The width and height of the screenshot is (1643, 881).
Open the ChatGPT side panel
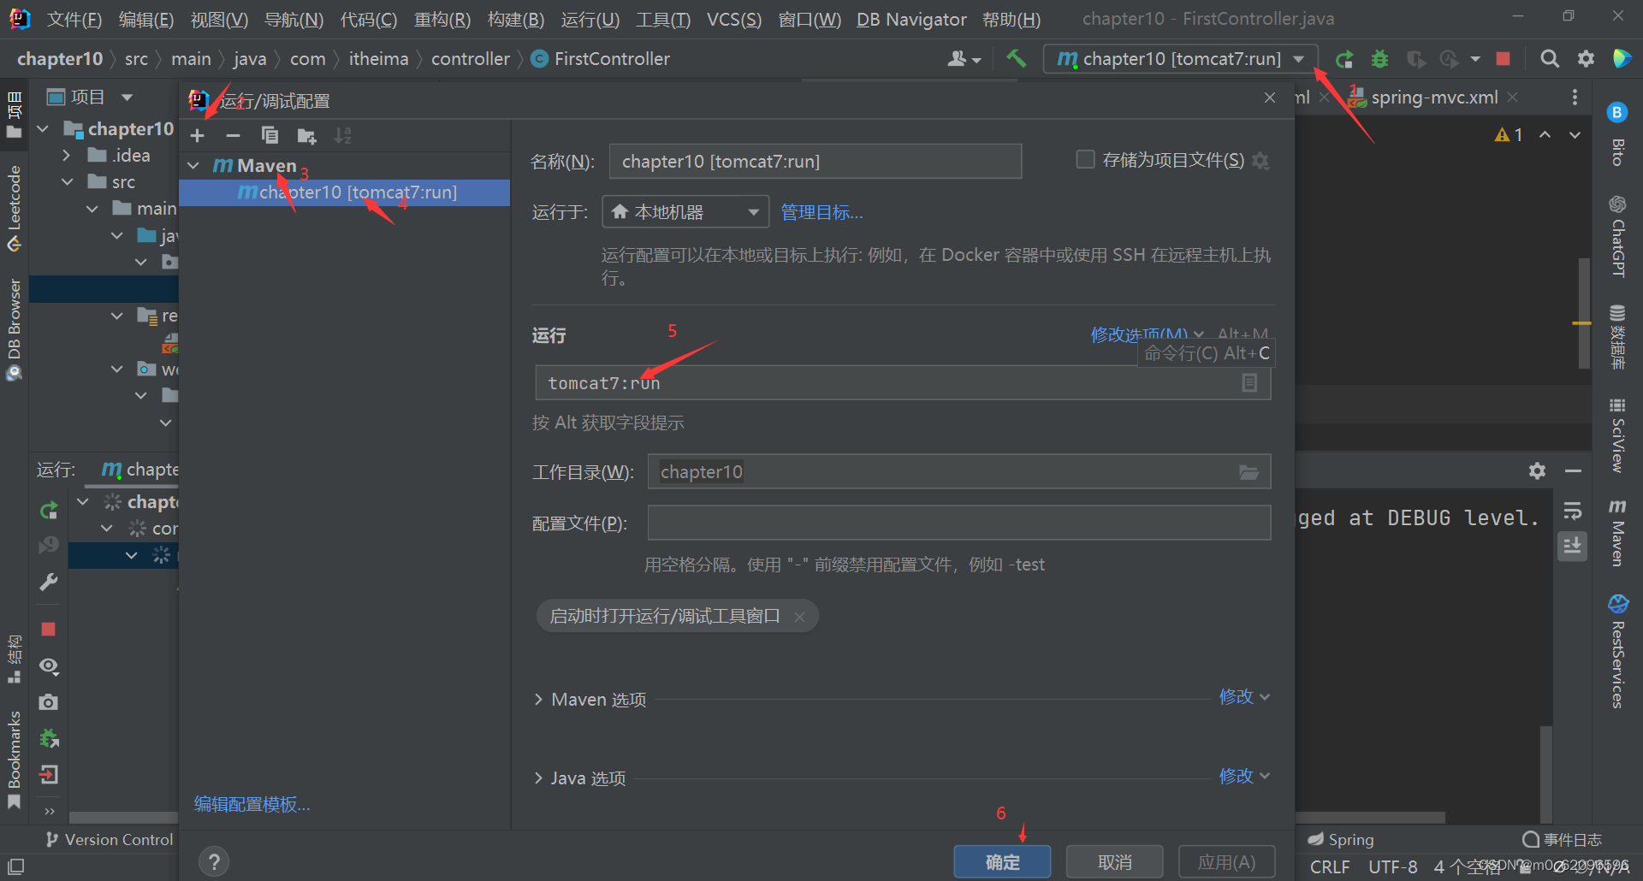[x=1616, y=236]
